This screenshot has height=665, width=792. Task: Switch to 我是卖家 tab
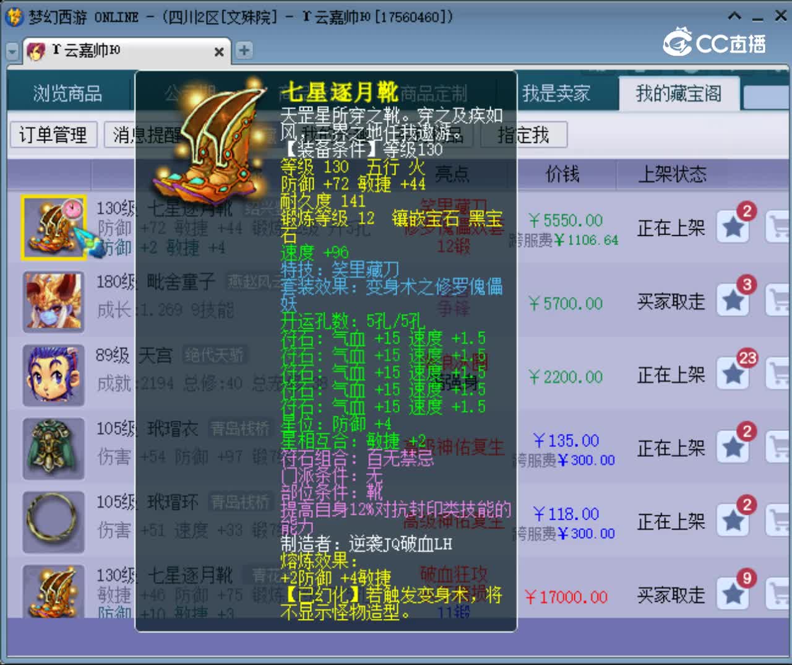click(556, 94)
